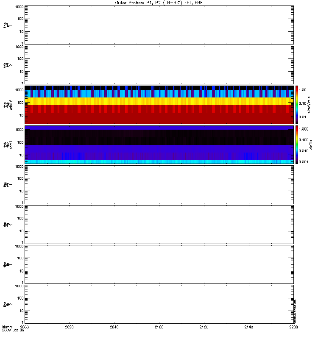This screenshot has height=339, width=318.
Task: Select the "thc" label of the fifth panel
Action: click(5, 185)
